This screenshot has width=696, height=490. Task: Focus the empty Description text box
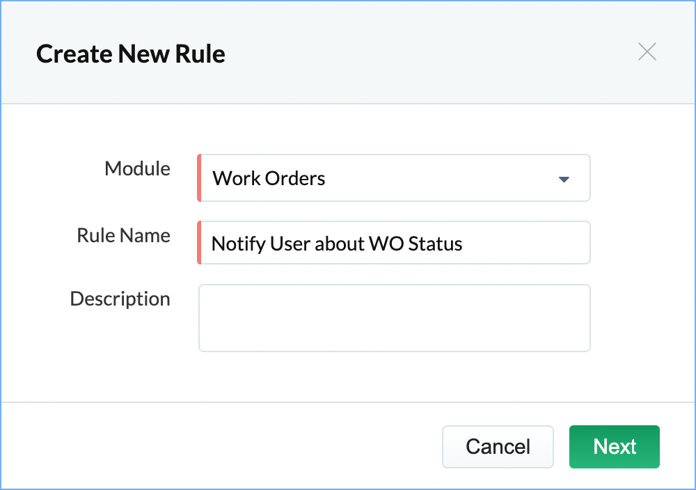pyautogui.click(x=394, y=317)
